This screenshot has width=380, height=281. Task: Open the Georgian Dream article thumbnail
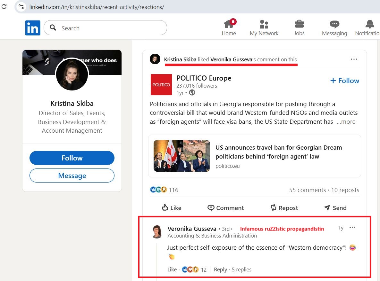(182, 156)
